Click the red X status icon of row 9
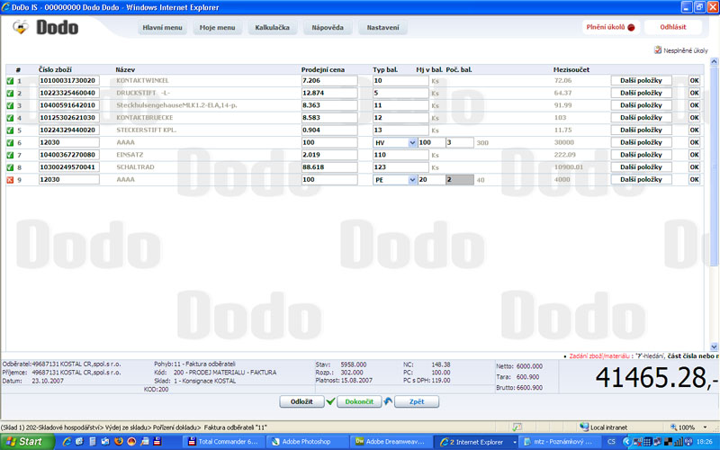 click(x=10, y=180)
